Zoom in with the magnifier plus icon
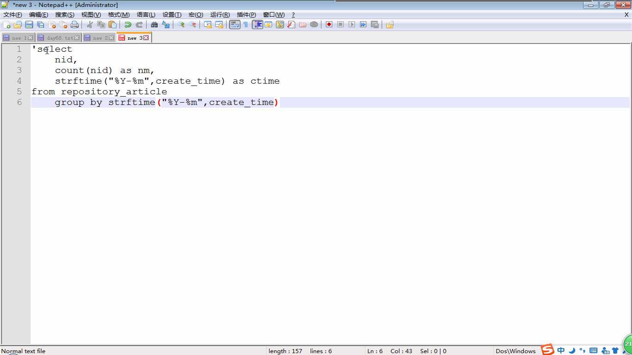Image resolution: width=632 pixels, height=355 pixels. pos(181,24)
